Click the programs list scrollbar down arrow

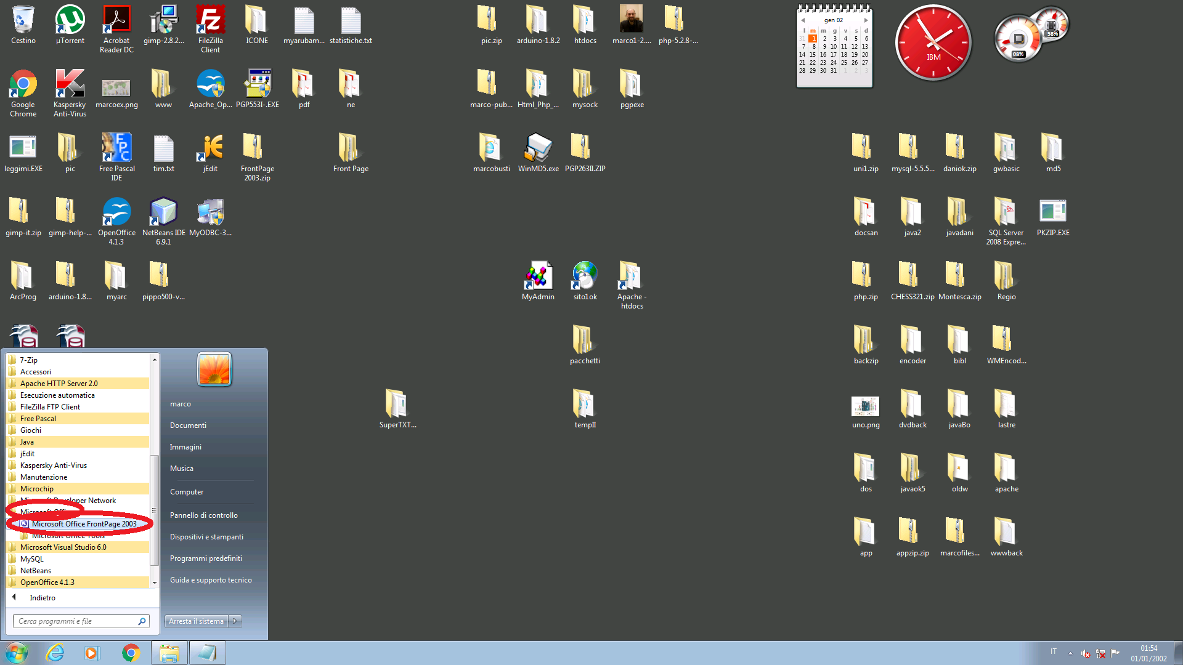pyautogui.click(x=155, y=582)
